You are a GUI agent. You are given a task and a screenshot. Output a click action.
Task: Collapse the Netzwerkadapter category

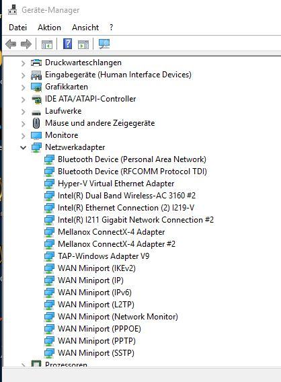point(24,147)
